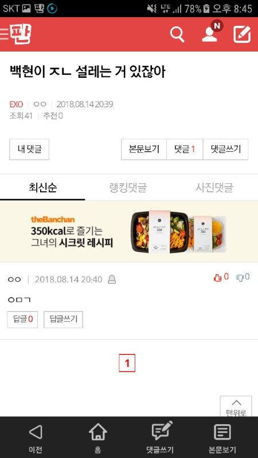Switch to the 랭킹댓글 tab
This screenshot has width=258, height=458.
[x=128, y=188]
